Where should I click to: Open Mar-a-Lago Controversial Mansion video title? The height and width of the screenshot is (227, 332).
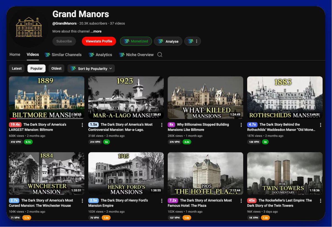(121, 127)
